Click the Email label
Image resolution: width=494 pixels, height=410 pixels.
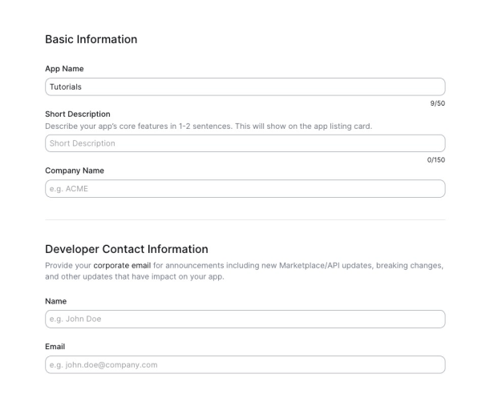click(x=55, y=347)
